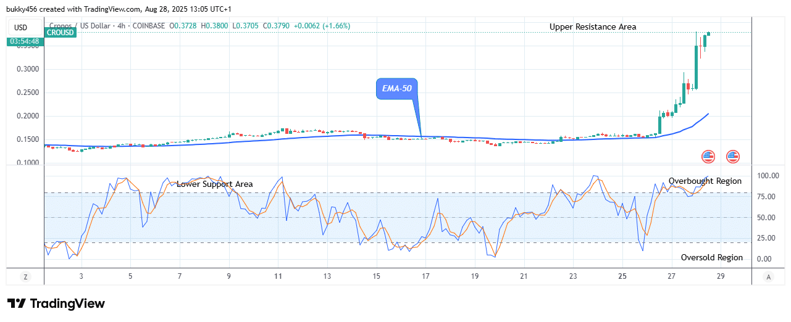Click the Z timezone button at bottom left
Screen dimensions: 791x322
tap(25, 277)
